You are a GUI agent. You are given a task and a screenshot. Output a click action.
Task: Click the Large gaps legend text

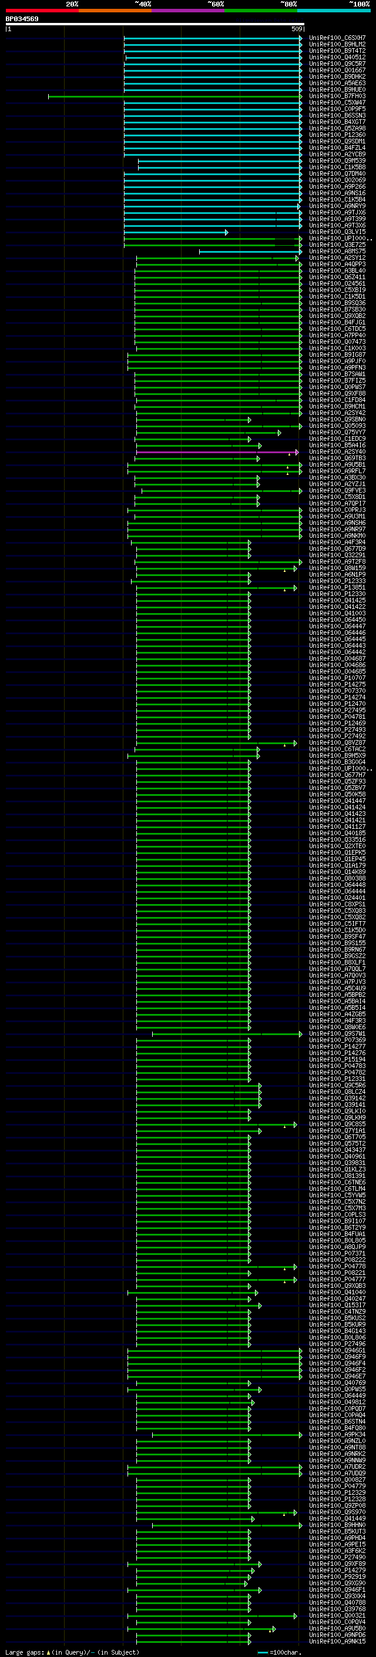pyautogui.click(x=72, y=1652)
